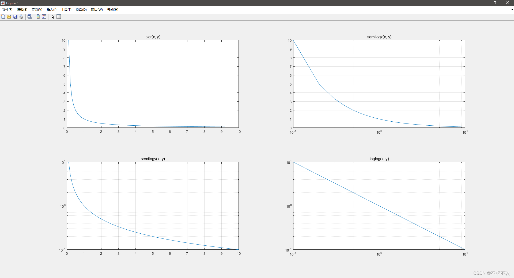The height and width of the screenshot is (278, 514).
Task: Close the Figure 1 window
Action: point(507,3)
